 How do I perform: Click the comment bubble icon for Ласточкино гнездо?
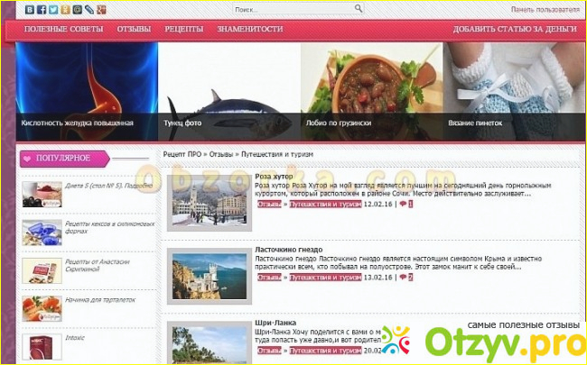[401, 278]
